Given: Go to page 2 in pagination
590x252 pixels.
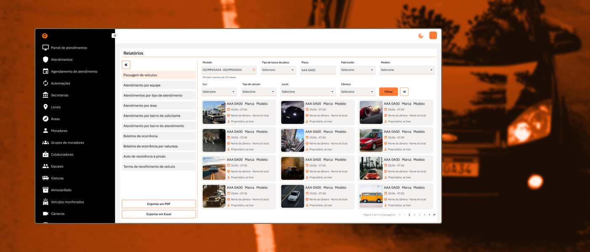Looking at the screenshot, I should point(414,215).
